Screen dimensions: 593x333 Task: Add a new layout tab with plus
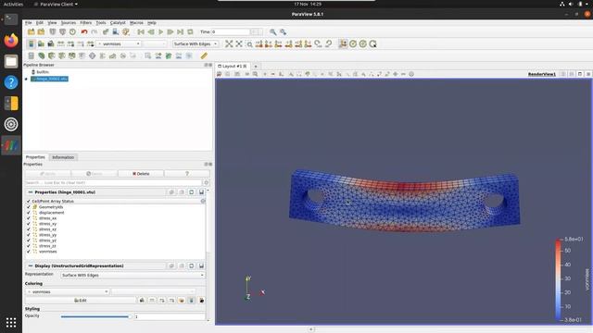point(256,67)
